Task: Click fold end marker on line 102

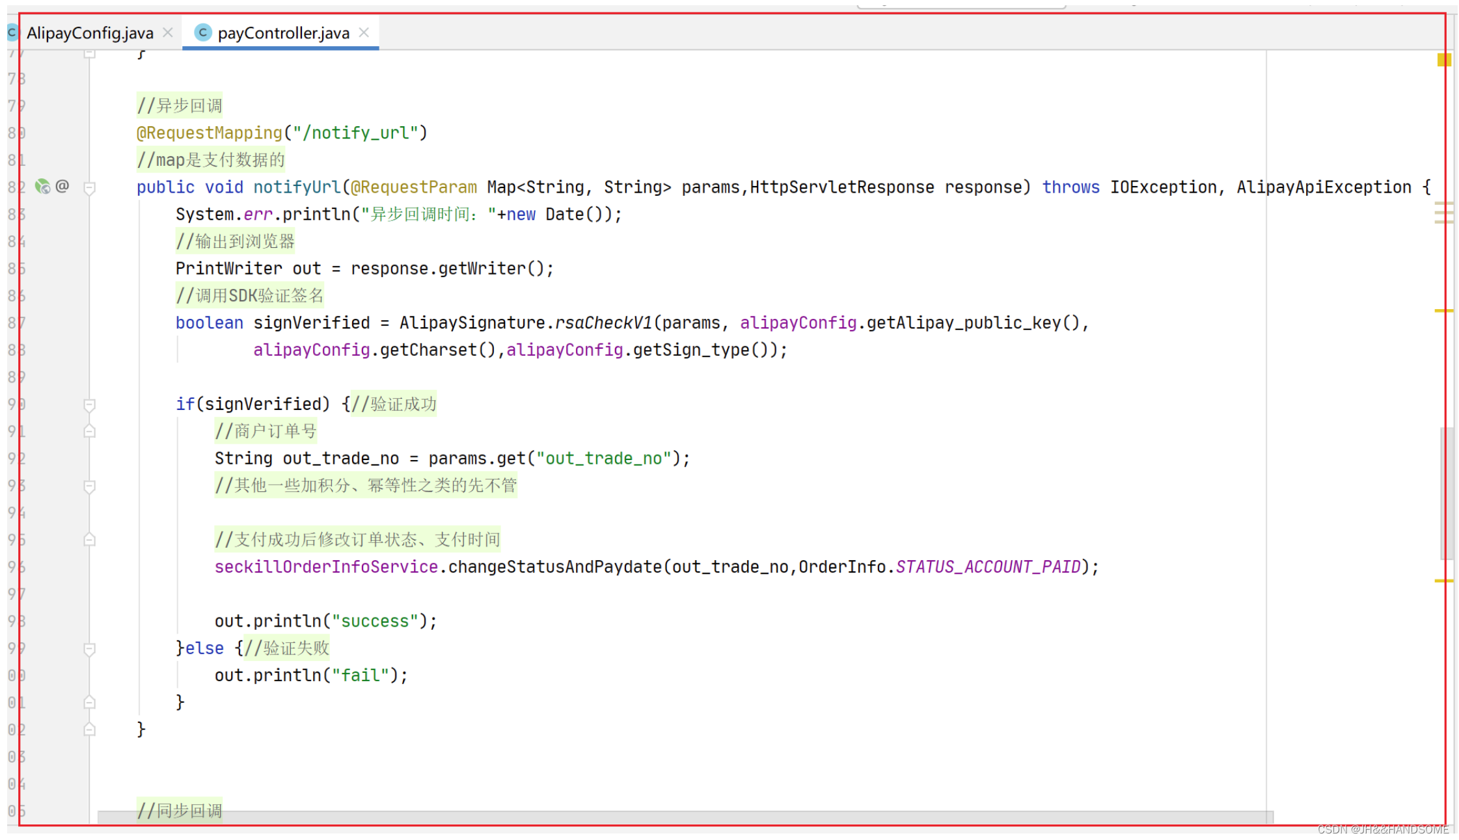Action: pos(90,729)
